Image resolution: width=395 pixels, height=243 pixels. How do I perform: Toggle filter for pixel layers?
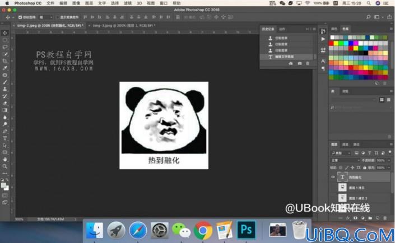click(356, 153)
